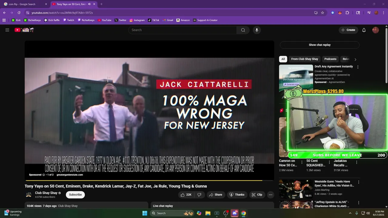Click in the YouTube Search field

(x=182, y=30)
